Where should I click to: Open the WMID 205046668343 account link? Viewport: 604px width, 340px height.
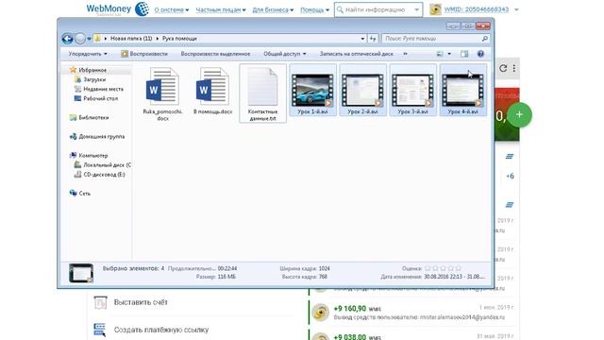tap(476, 9)
